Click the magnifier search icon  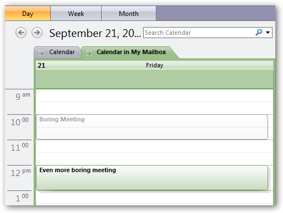point(259,33)
